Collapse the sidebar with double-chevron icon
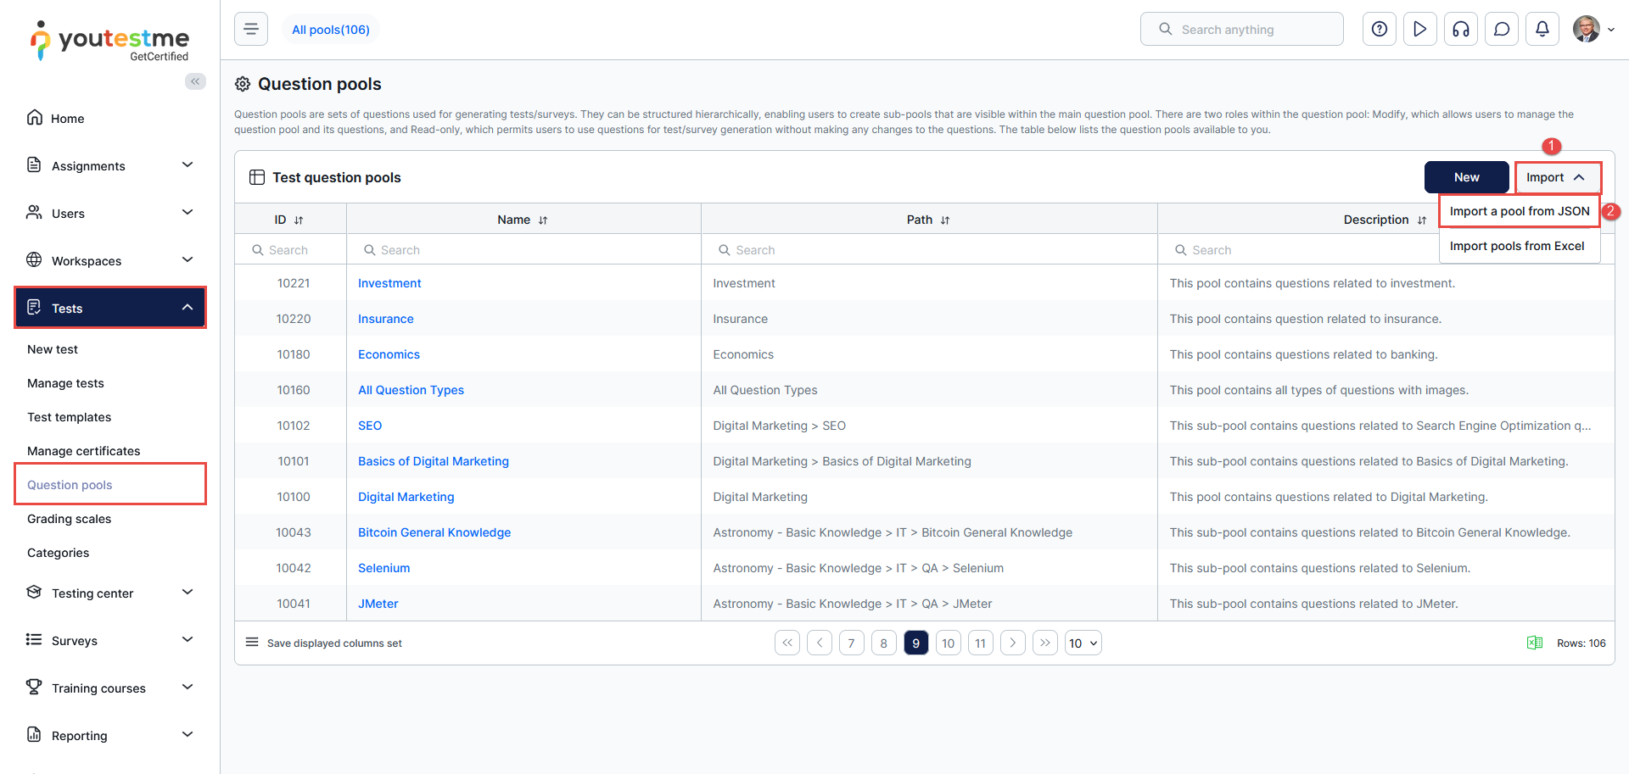 tap(195, 81)
